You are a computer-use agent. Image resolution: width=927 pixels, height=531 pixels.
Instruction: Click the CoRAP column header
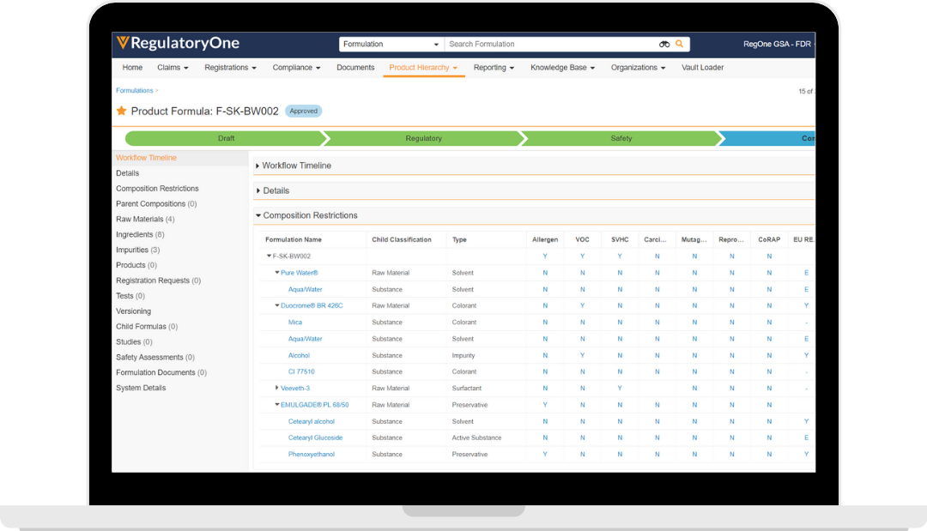[769, 240]
